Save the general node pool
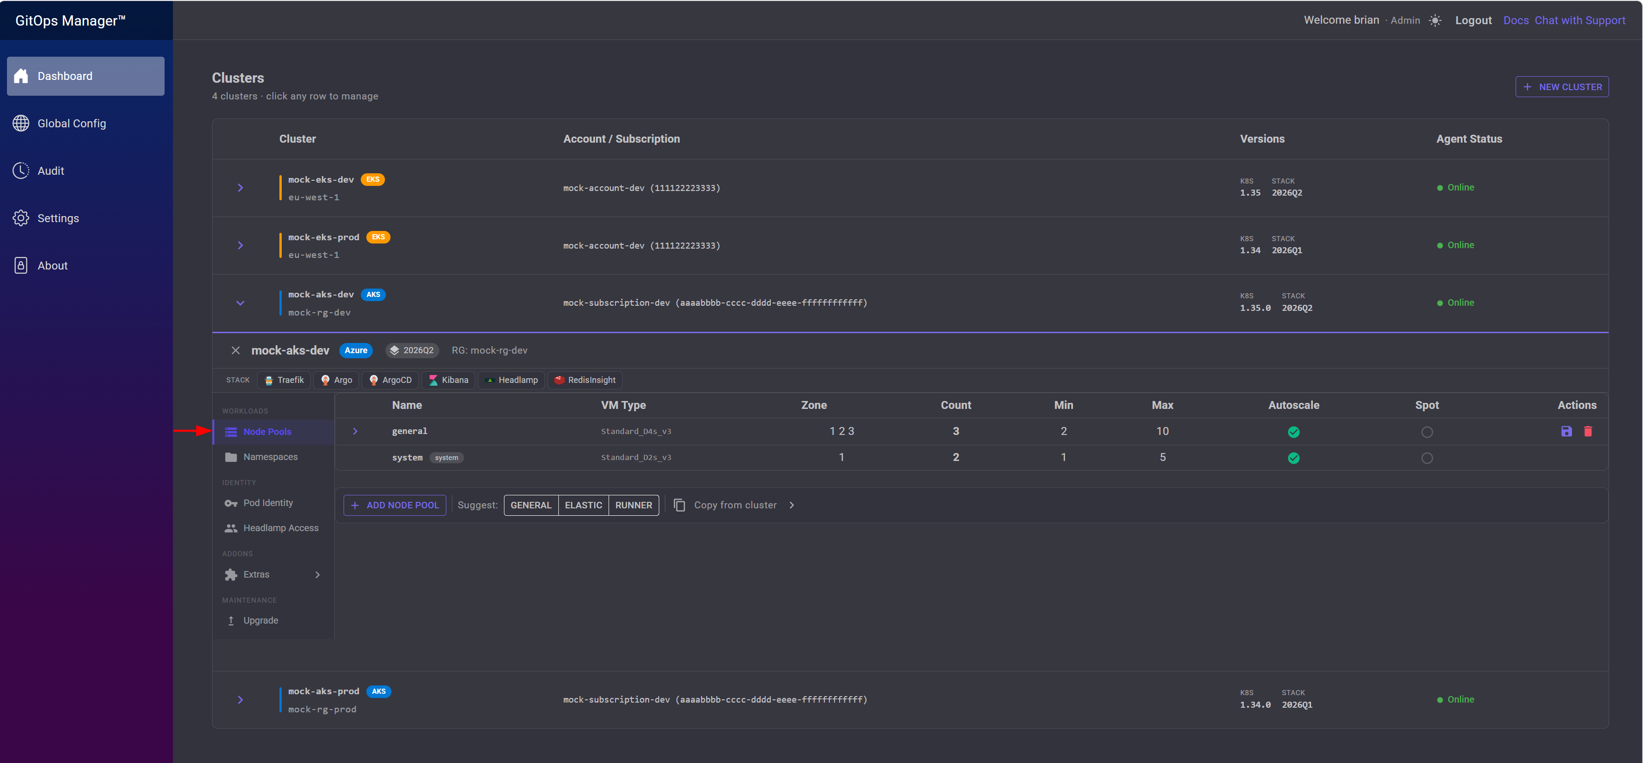Viewport: 1643px width, 763px height. coord(1566,432)
